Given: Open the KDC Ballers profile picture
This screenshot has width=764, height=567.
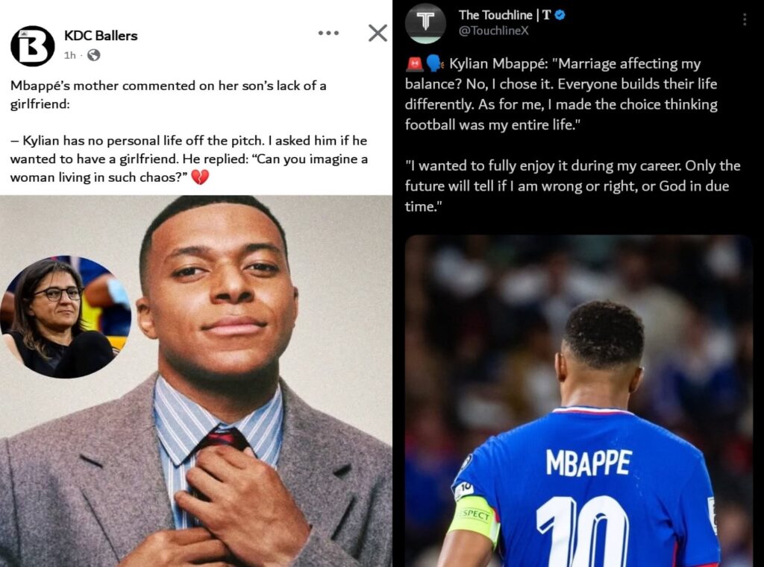Looking at the screenshot, I should pos(33,45).
